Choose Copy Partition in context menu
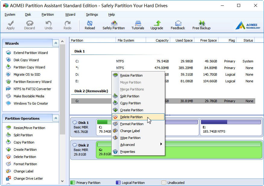This screenshot has width=264, height=186. coord(138,103)
